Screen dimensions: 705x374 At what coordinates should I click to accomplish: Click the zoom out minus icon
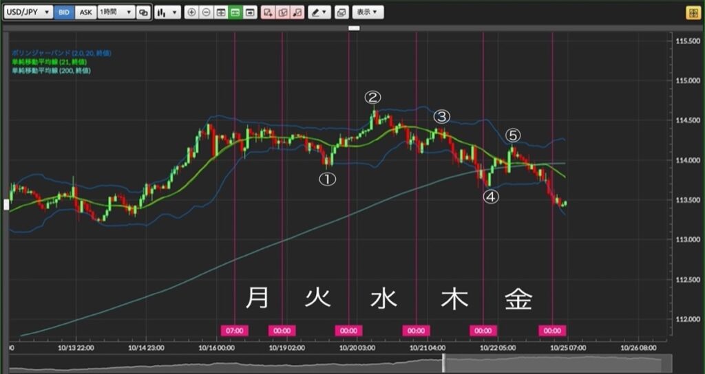point(207,12)
